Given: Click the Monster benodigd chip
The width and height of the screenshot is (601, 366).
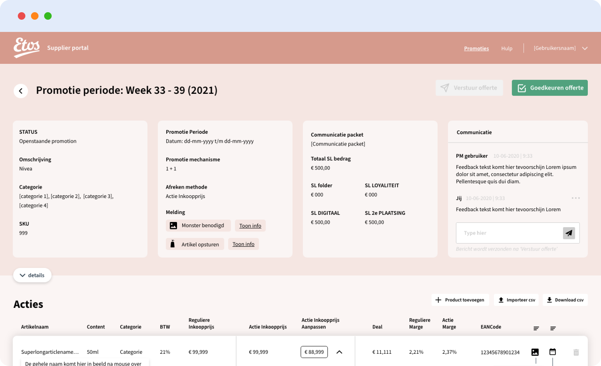Looking at the screenshot, I should [x=198, y=226].
